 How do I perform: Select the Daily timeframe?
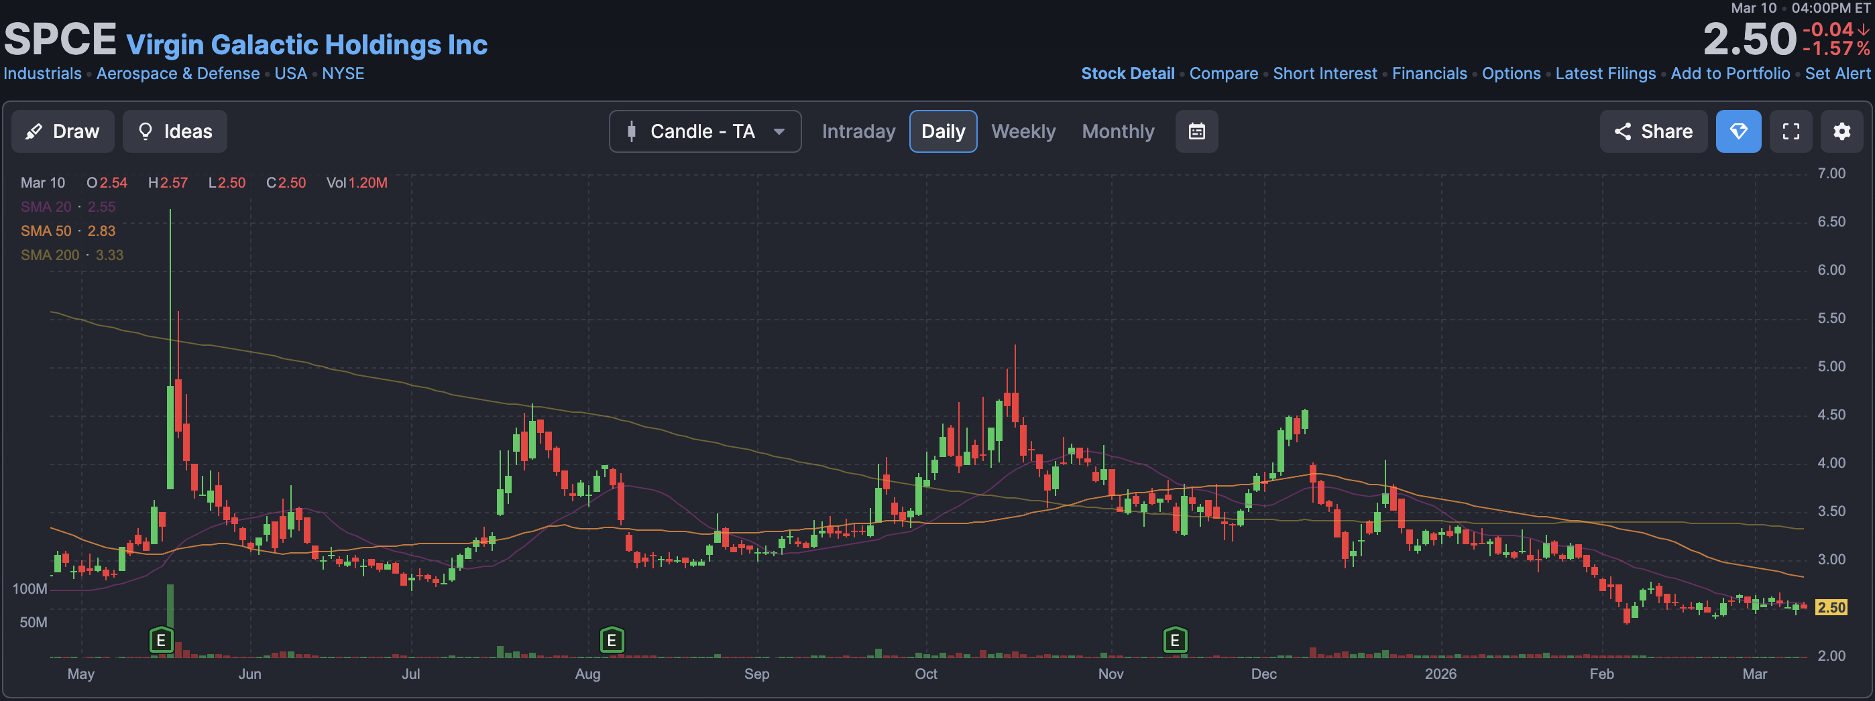pos(943,131)
